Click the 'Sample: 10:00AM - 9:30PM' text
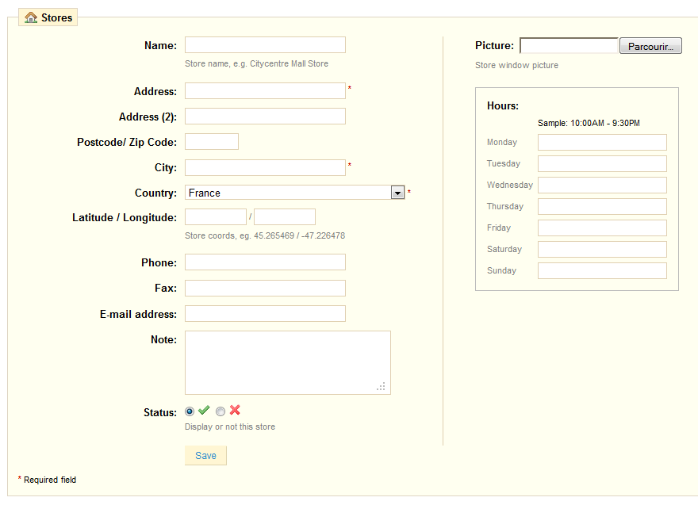Screen dimensions: 698x505 [x=589, y=123]
